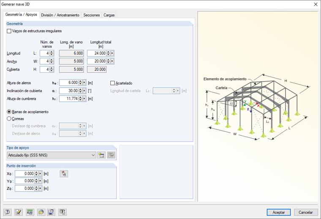The width and height of the screenshot is (321, 219).
Task: Switch to División / Arriostramiento tab
Action: click(x=60, y=15)
